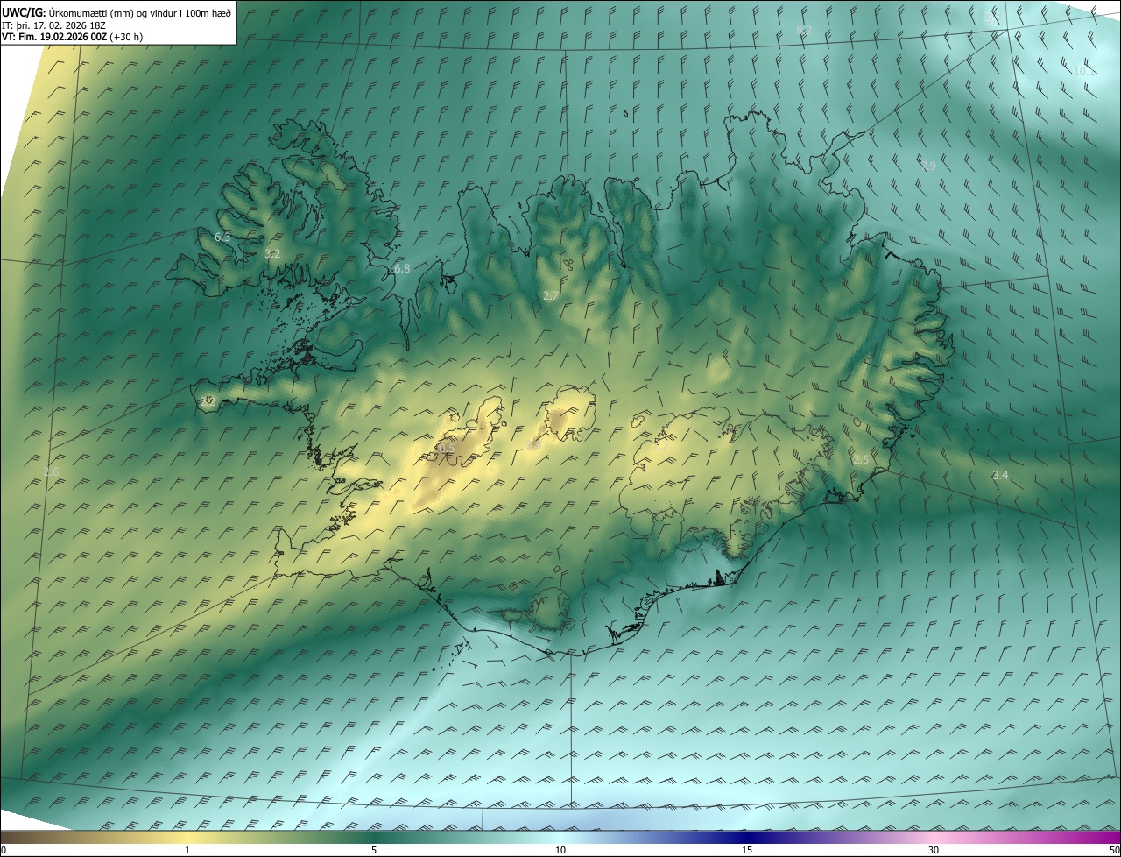Click the 0.5 minimum value label
The image size is (1121, 857).
[x=447, y=449]
